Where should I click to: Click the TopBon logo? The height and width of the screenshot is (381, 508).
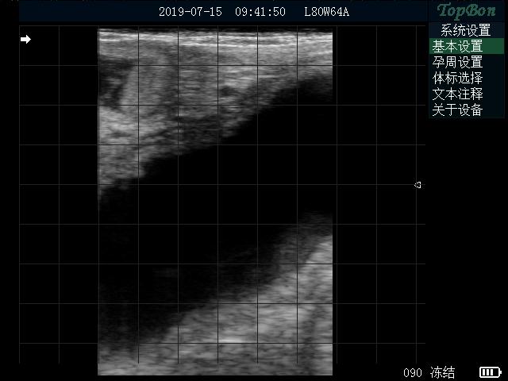(x=467, y=11)
